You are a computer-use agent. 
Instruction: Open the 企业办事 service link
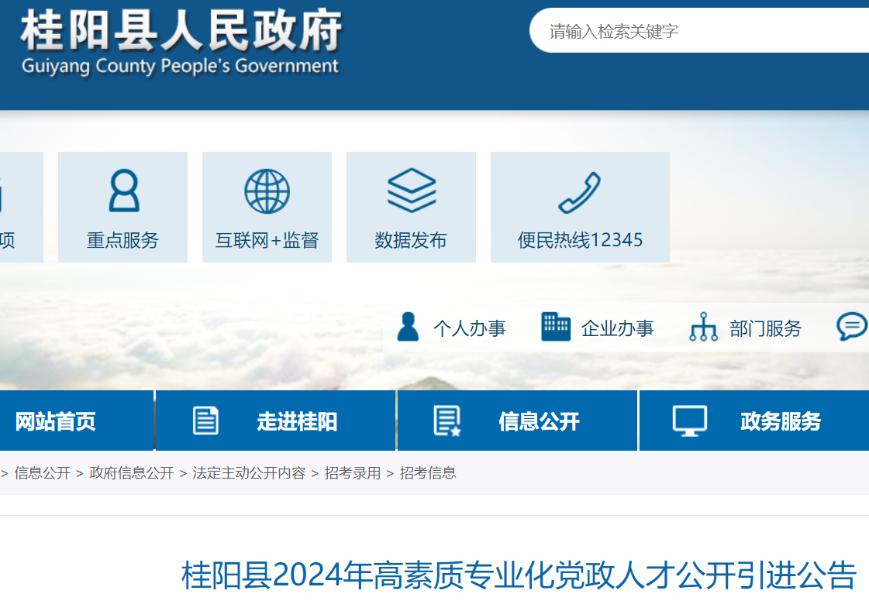tap(617, 328)
